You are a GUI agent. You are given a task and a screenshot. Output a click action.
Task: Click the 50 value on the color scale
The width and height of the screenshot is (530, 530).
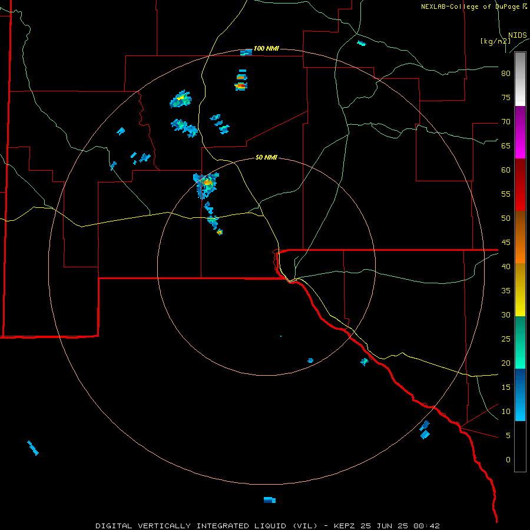click(x=506, y=218)
